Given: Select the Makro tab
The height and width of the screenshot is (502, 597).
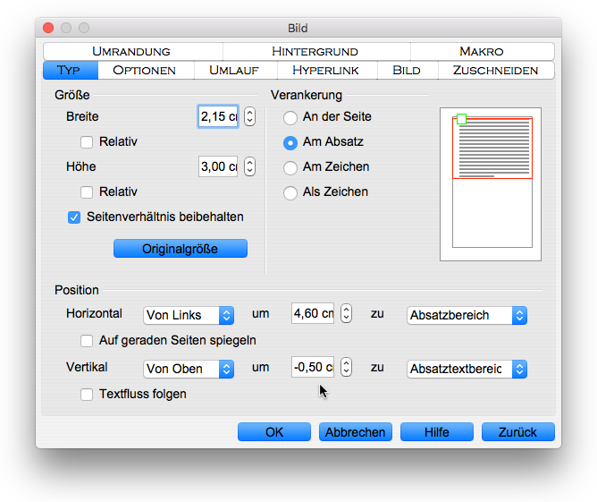Looking at the screenshot, I should pos(482,51).
